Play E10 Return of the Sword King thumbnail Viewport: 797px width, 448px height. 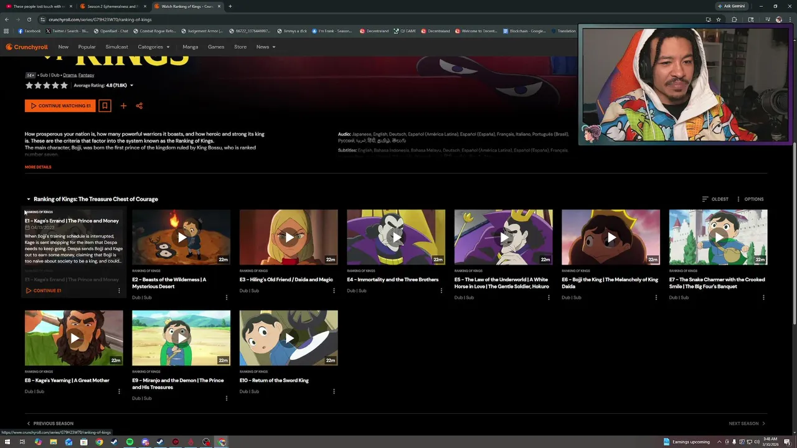289,338
